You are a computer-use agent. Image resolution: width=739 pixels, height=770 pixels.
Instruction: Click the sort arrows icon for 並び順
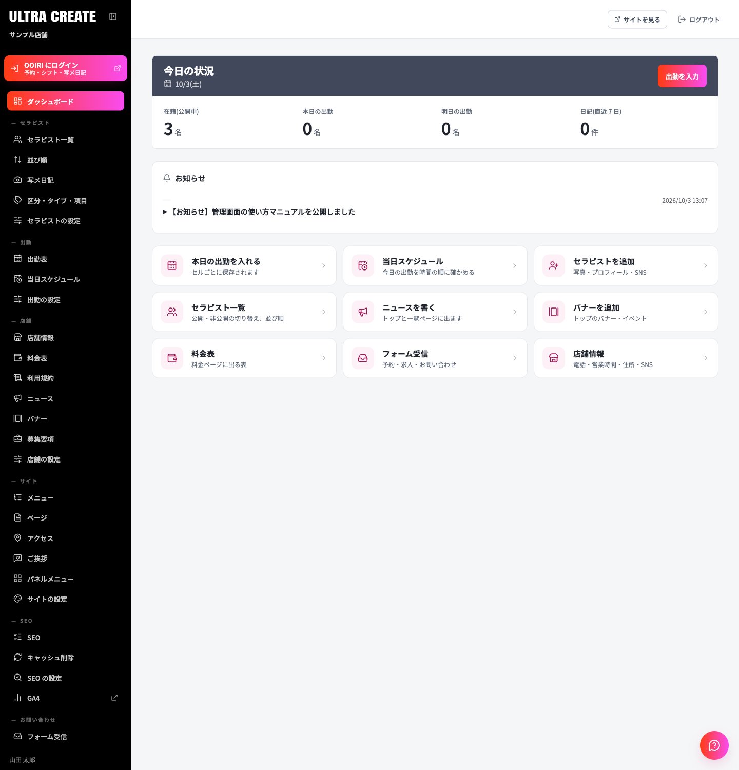point(17,160)
